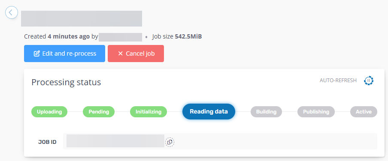Click the AUTO-REFRESH label

click(x=338, y=80)
